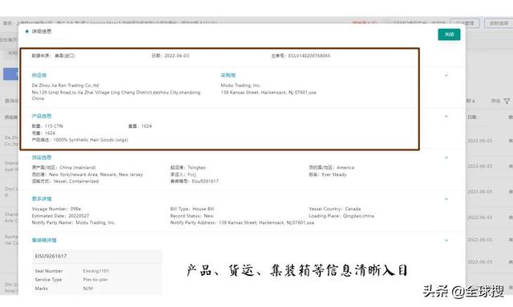Collapse the 更多详情 section chevron
Viewport: 513px width, 307px height.
[446, 199]
